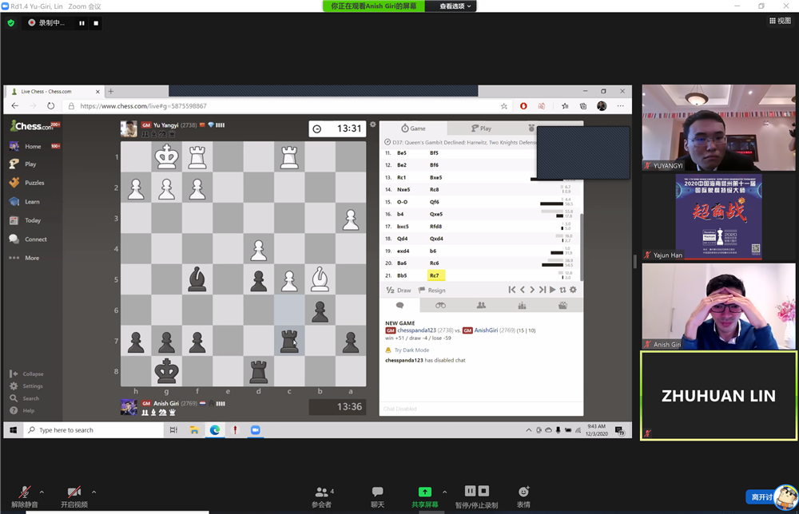
Task: Click Leave meeting button
Action: pyautogui.click(x=761, y=496)
